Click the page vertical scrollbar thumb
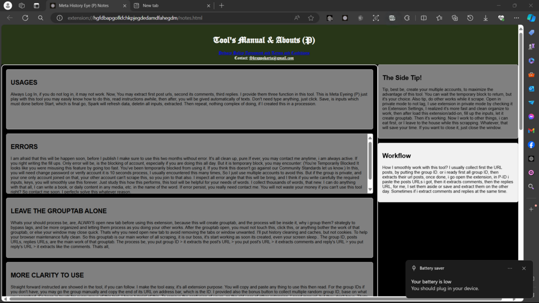This screenshot has height=303, width=539. coord(521,81)
